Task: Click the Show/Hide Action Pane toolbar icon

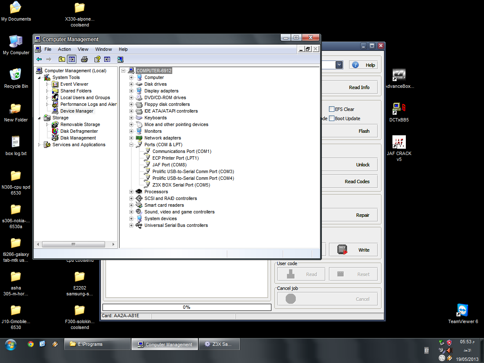Action: [107, 59]
